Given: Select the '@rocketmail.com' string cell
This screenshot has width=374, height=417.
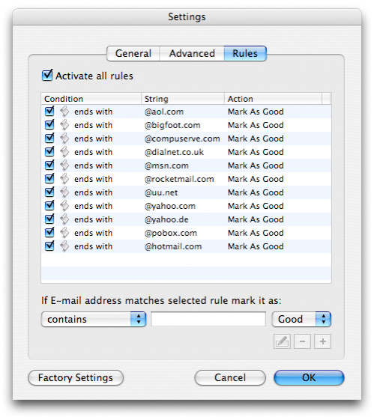Looking at the screenshot, I should (179, 179).
